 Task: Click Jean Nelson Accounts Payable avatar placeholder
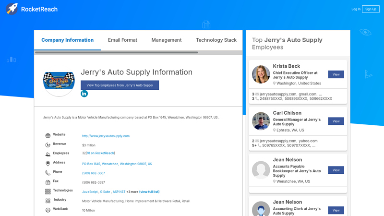pos(261,170)
